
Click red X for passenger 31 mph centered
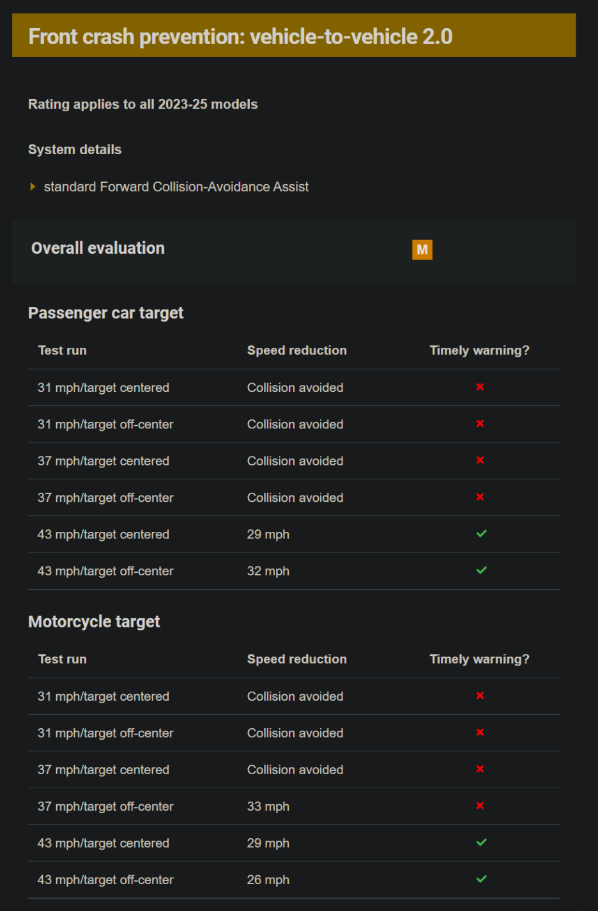click(x=480, y=387)
